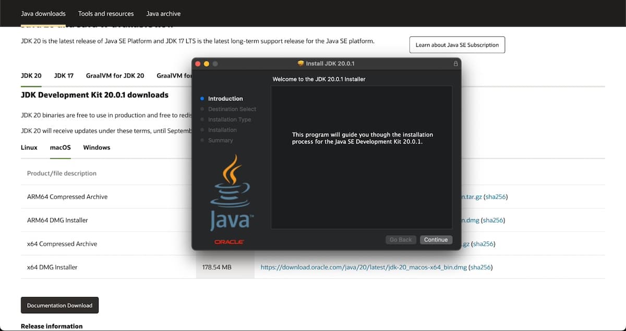Switch to the JDK 20 tab

coord(31,75)
